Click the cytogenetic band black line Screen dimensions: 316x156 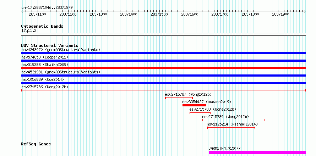pyautogui.click(x=163, y=34)
